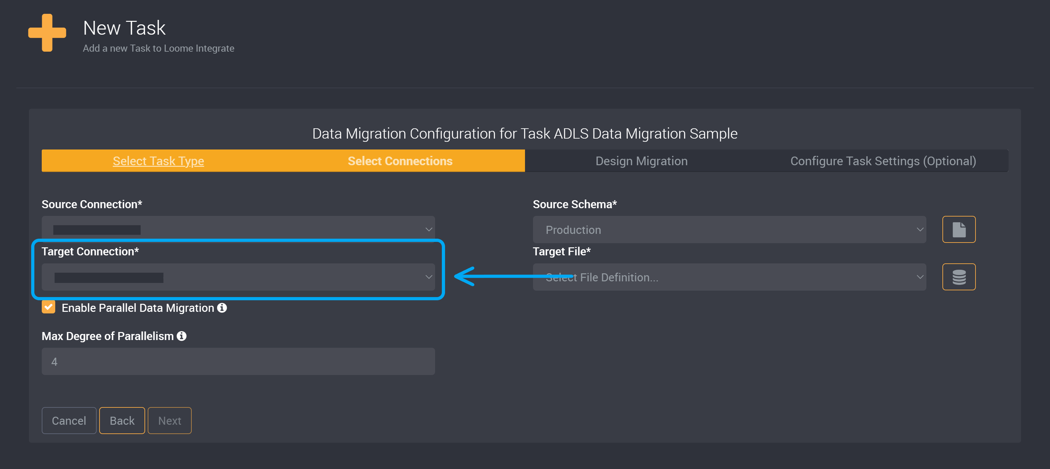This screenshot has width=1050, height=469.
Task: Open the Target Connection dropdown
Action: 239,277
